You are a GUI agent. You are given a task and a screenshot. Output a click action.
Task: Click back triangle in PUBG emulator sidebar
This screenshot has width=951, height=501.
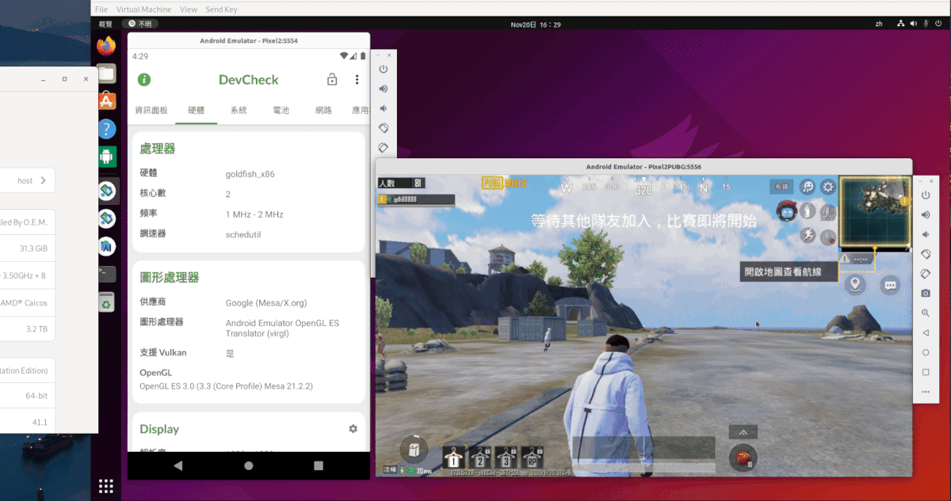[926, 333]
